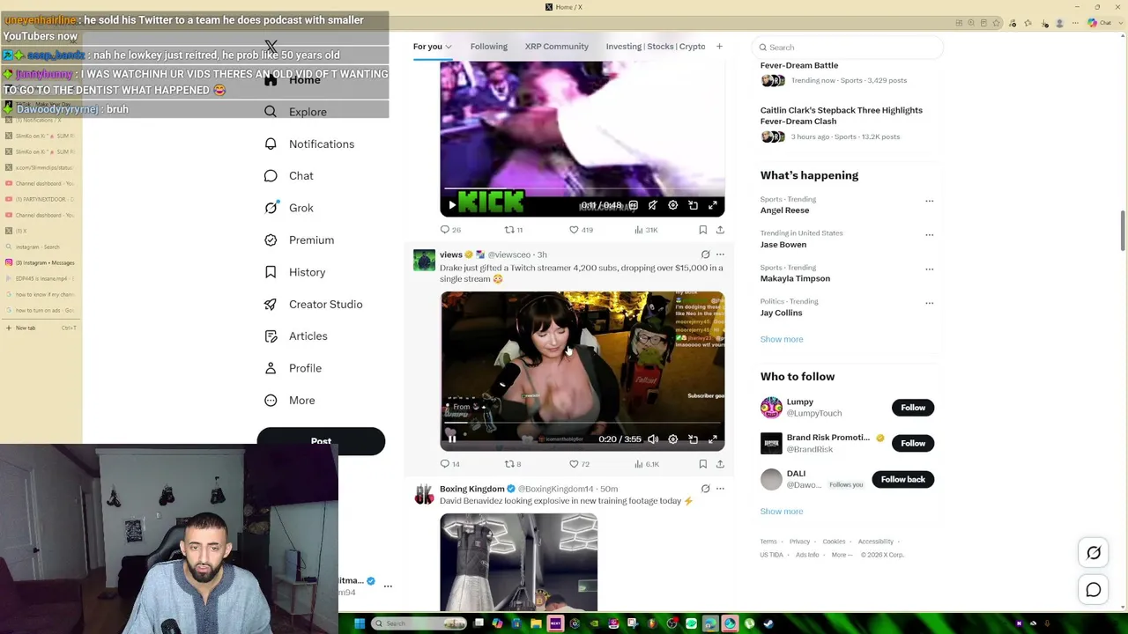Open File Explorer from the taskbar
Image resolution: width=1128 pixels, height=634 pixels.
[536, 624]
